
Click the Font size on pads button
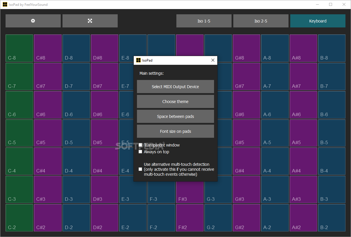[x=175, y=131]
